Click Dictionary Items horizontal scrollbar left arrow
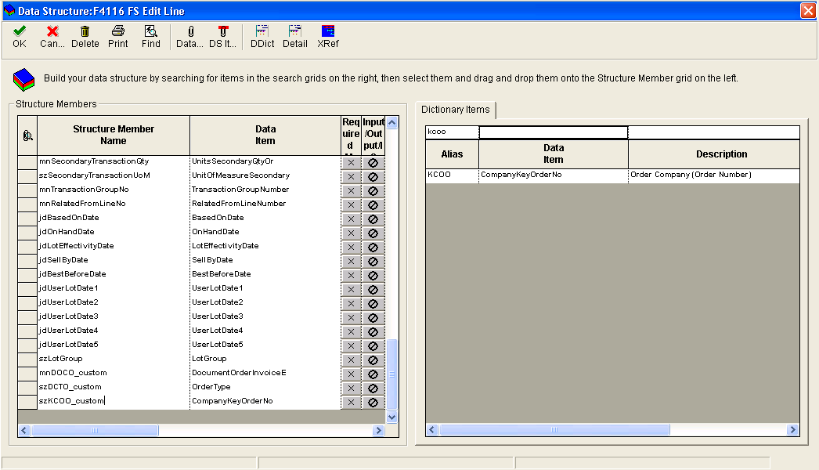The width and height of the screenshot is (819, 470). pyautogui.click(x=432, y=430)
